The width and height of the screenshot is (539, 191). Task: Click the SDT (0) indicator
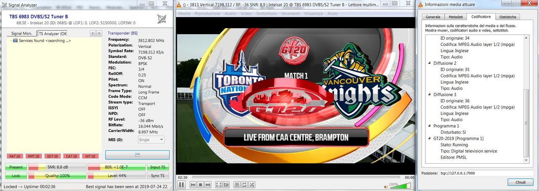[53, 157]
